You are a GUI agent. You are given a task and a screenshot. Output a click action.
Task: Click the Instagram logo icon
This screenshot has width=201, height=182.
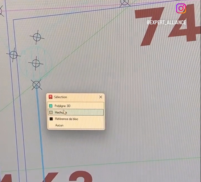point(181,8)
